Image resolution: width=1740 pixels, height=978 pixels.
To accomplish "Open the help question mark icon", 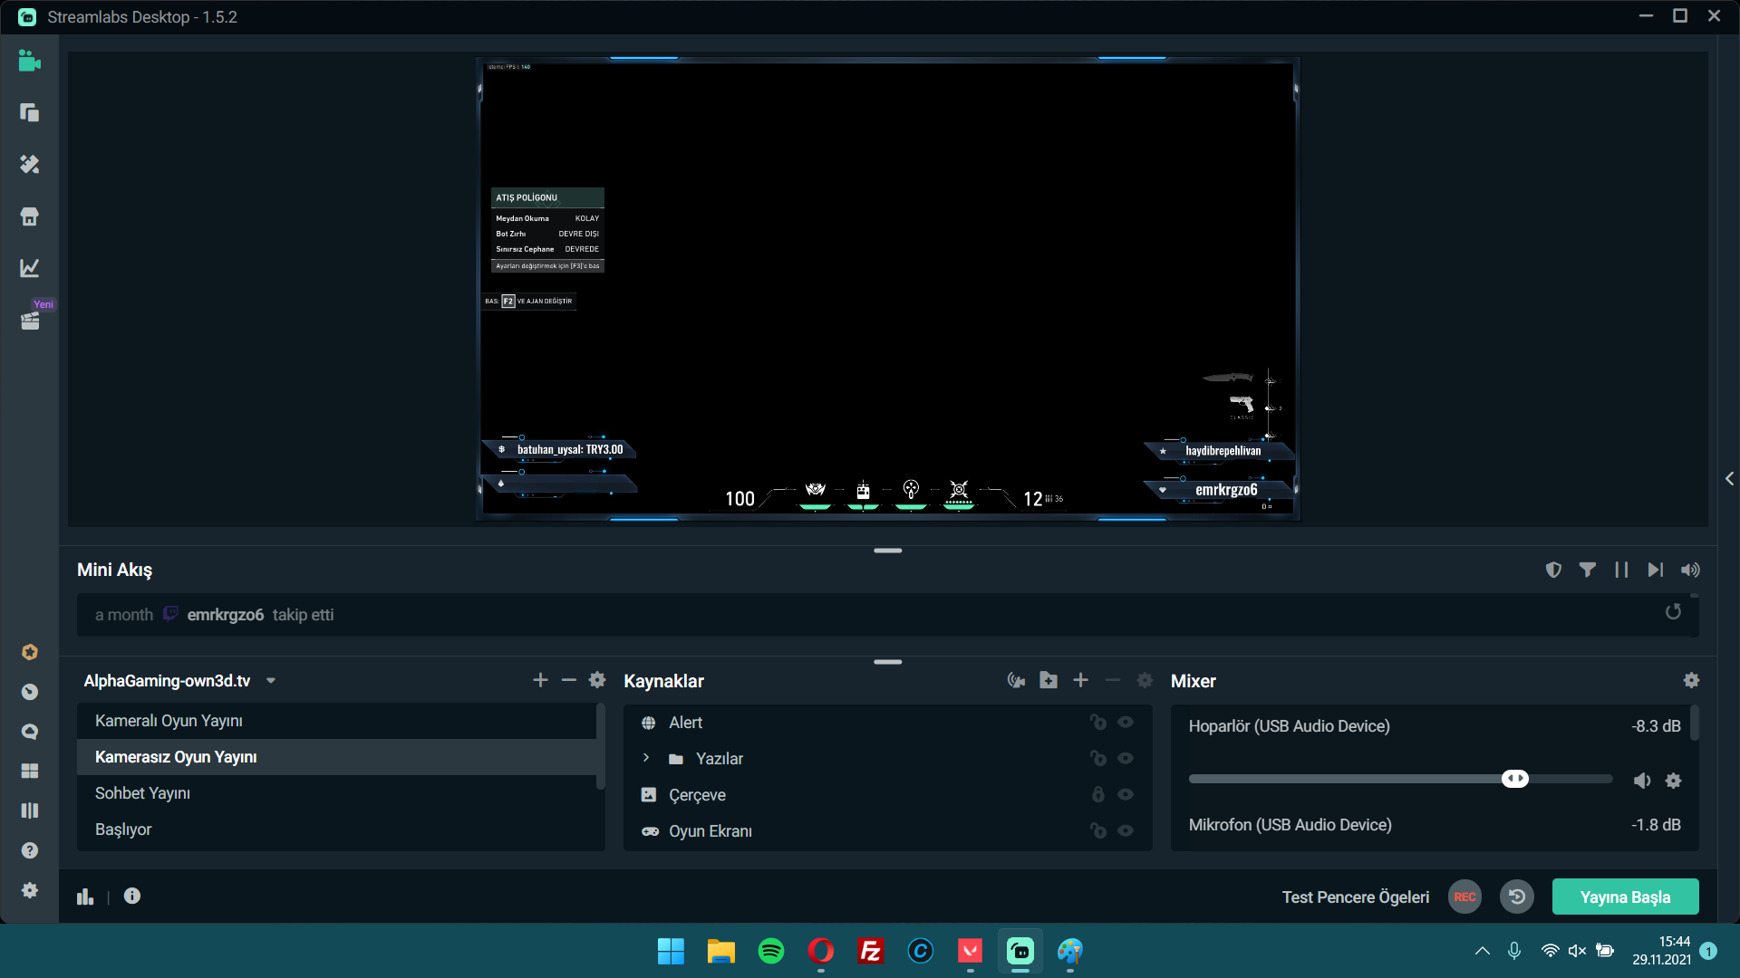I will 30,850.
